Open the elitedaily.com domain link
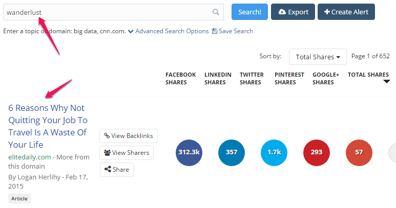396x208 pixels. click(x=30, y=157)
